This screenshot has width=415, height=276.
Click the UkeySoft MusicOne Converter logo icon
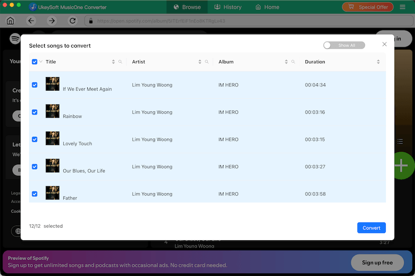click(33, 7)
